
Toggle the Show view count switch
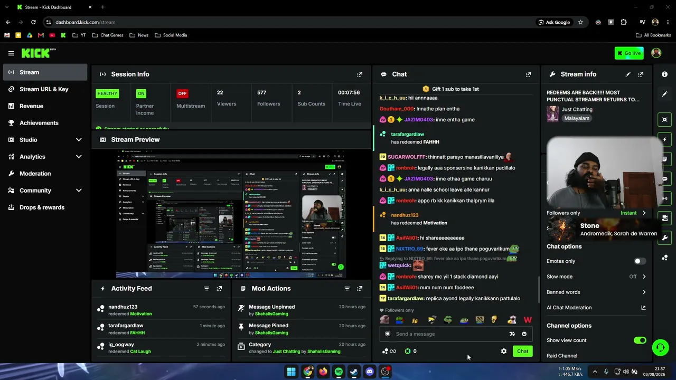click(640, 340)
